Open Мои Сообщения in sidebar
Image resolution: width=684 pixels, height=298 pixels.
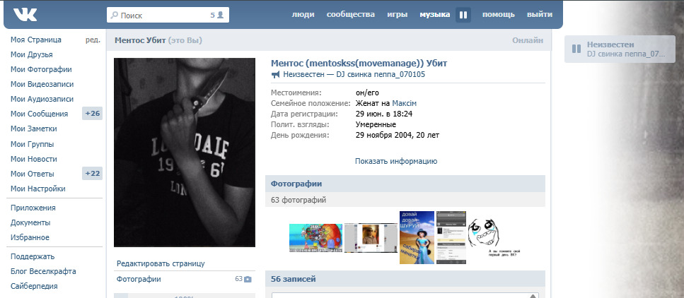click(40, 114)
